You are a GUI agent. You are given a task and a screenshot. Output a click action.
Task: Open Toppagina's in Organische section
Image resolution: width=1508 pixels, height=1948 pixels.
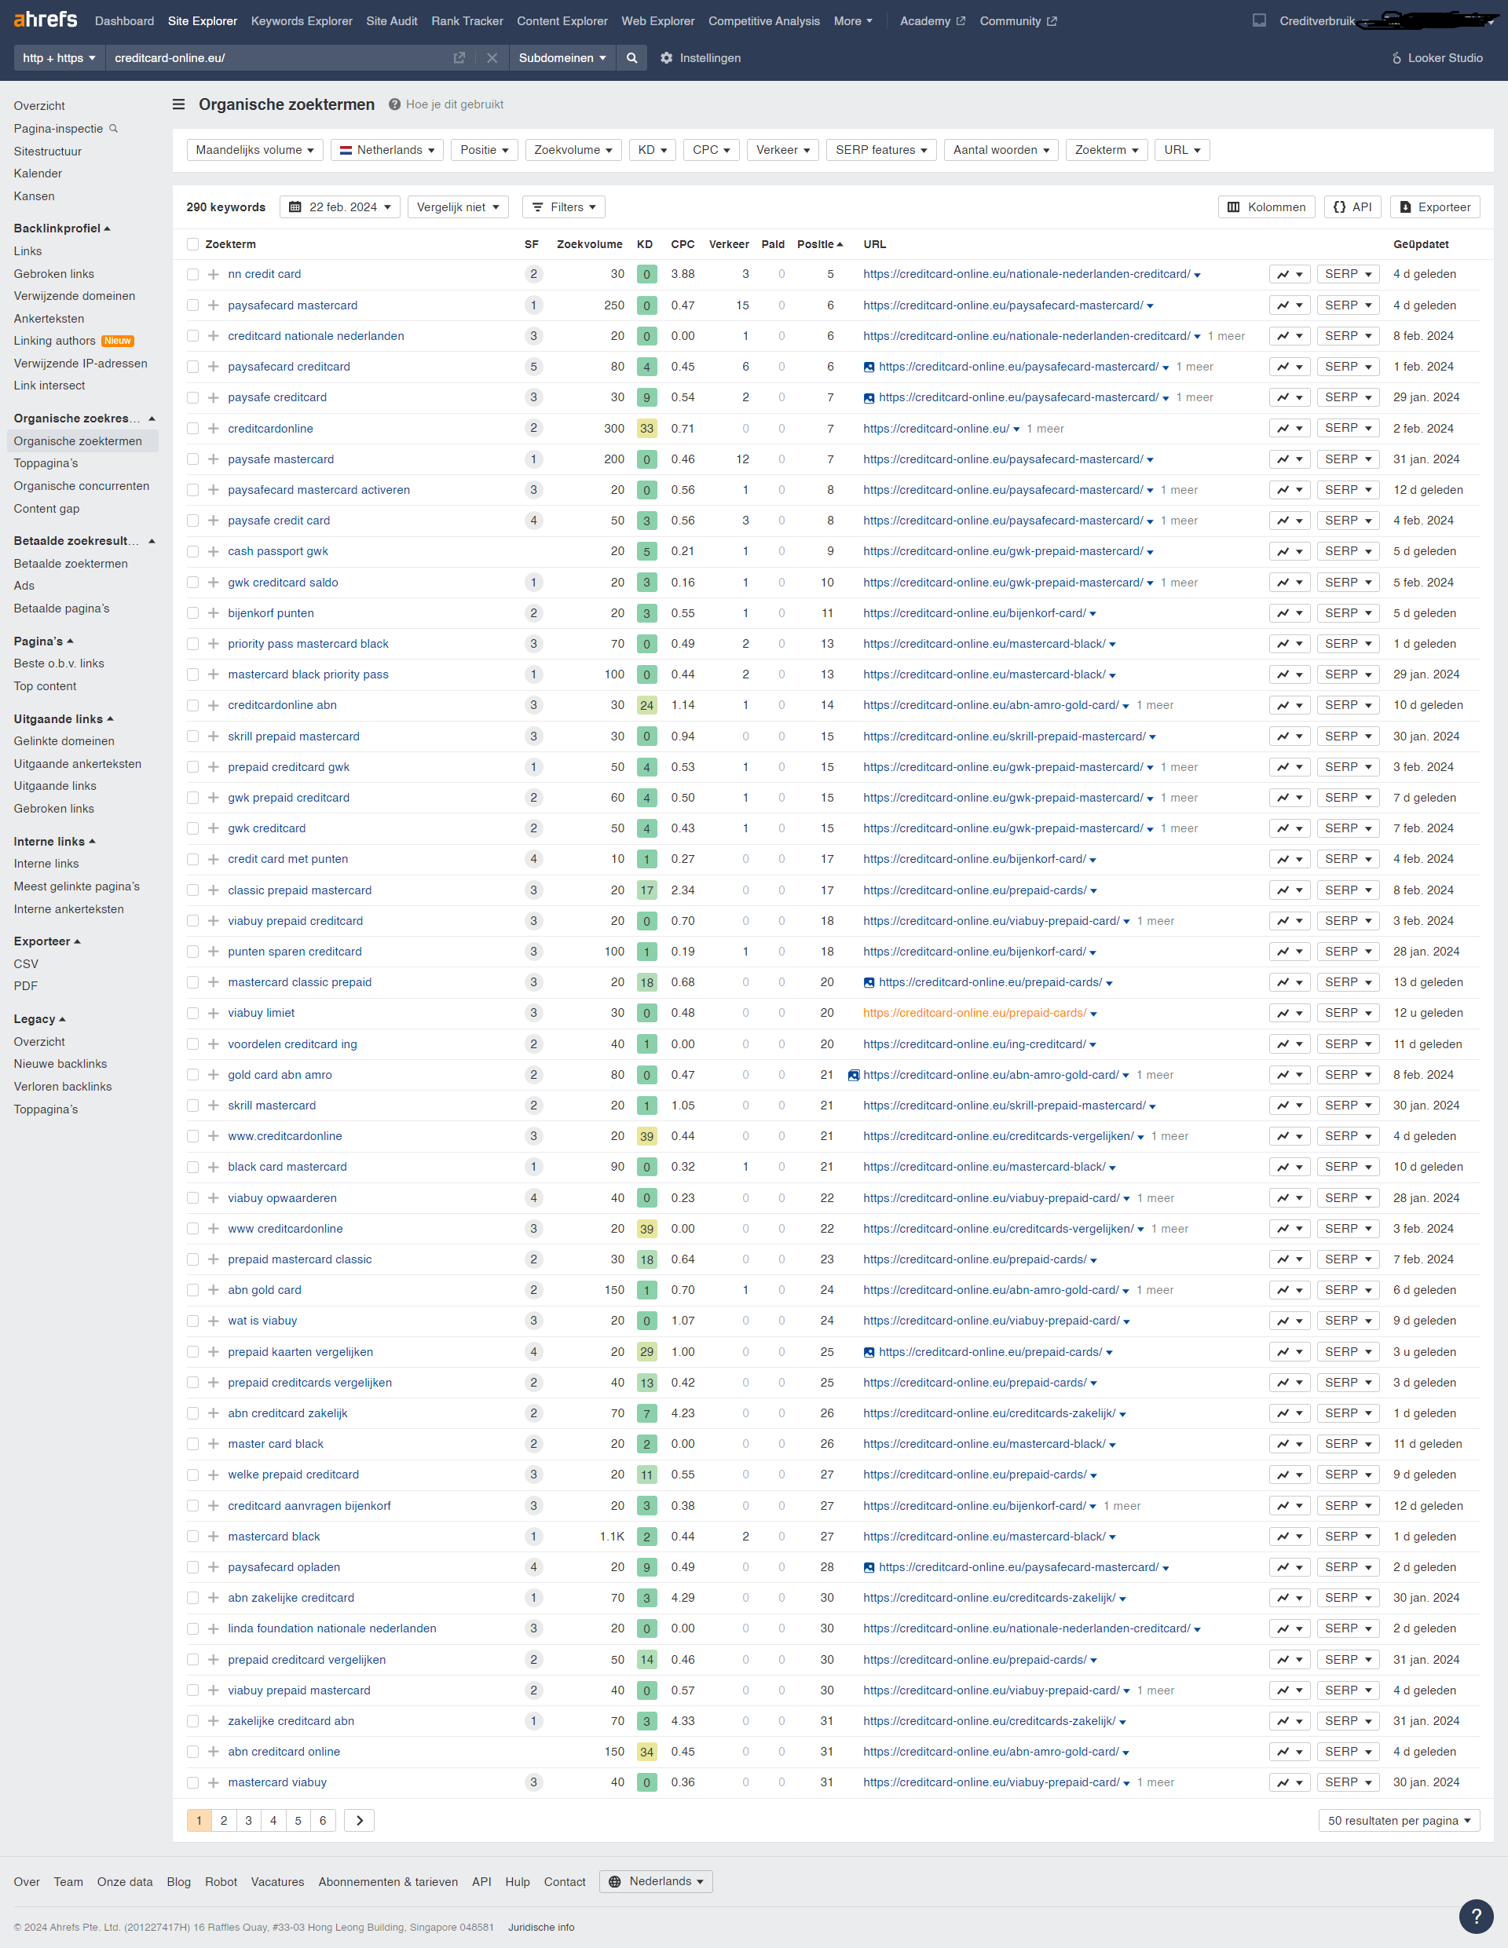pyautogui.click(x=46, y=464)
